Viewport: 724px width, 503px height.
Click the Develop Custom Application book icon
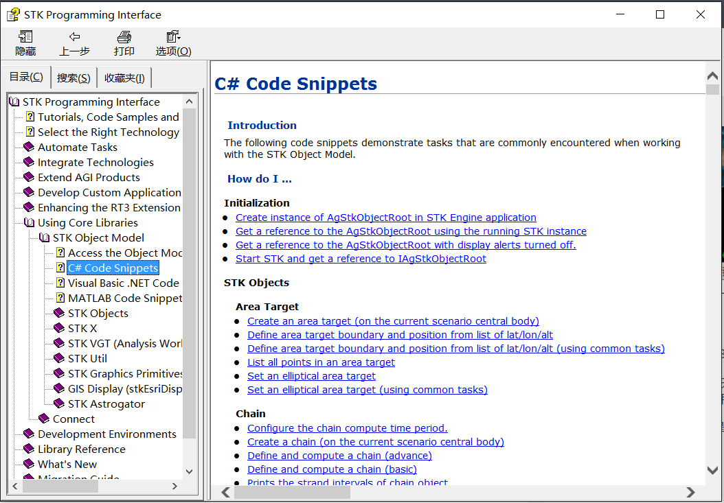(x=29, y=192)
